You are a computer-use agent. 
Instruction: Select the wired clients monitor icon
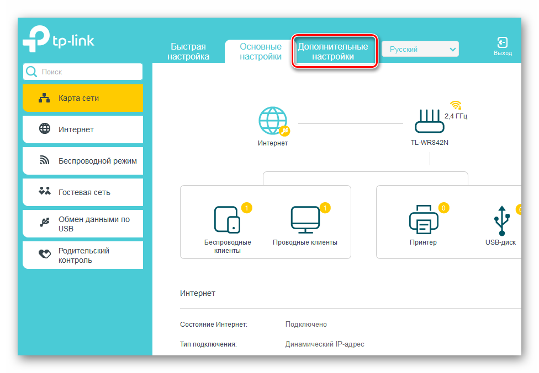click(x=305, y=219)
